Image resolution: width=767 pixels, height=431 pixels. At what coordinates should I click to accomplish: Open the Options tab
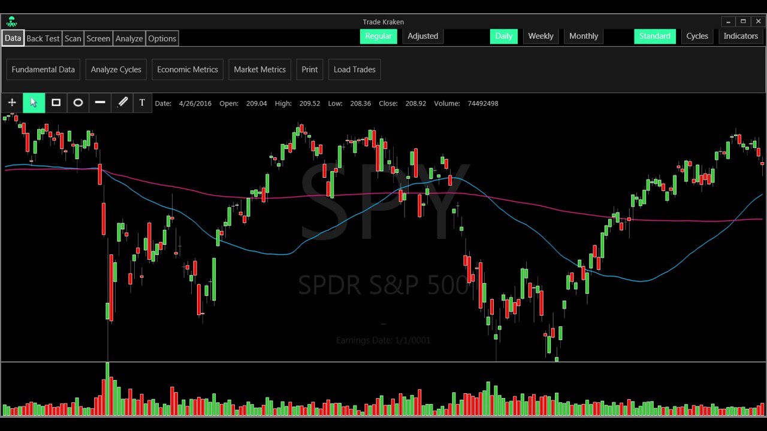[x=162, y=38]
